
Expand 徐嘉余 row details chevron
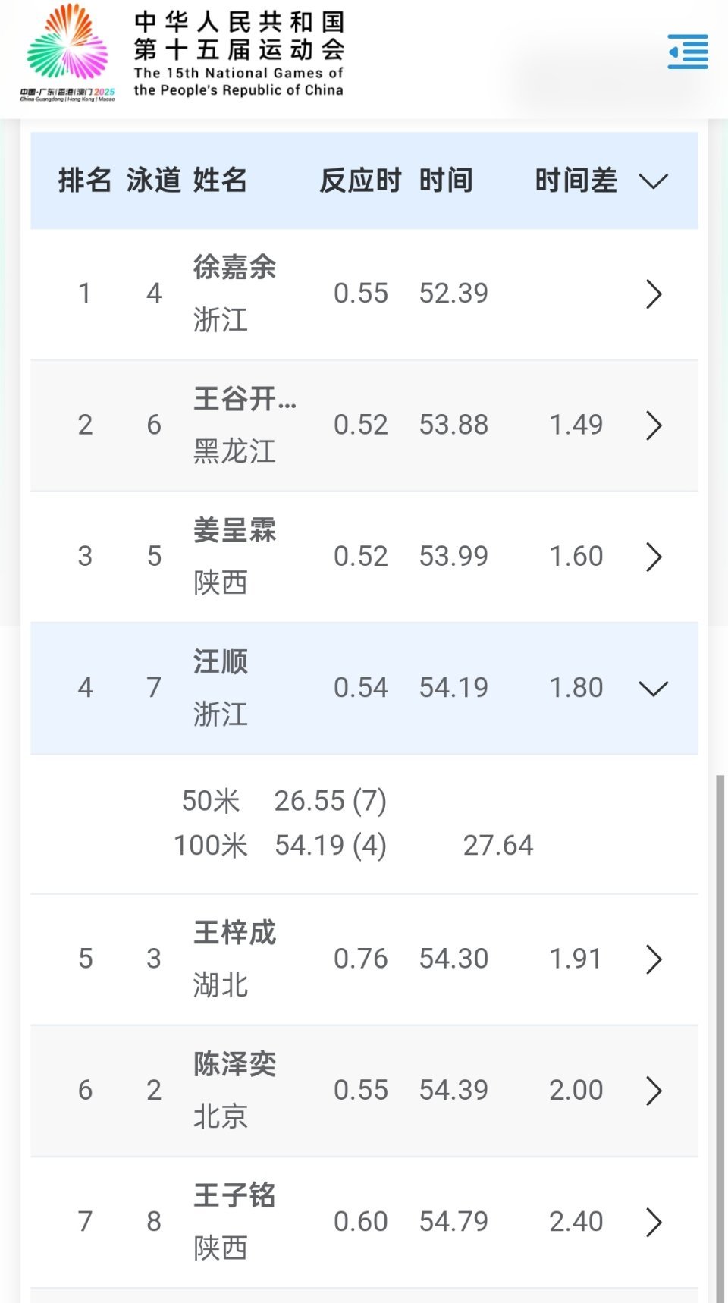(x=654, y=294)
